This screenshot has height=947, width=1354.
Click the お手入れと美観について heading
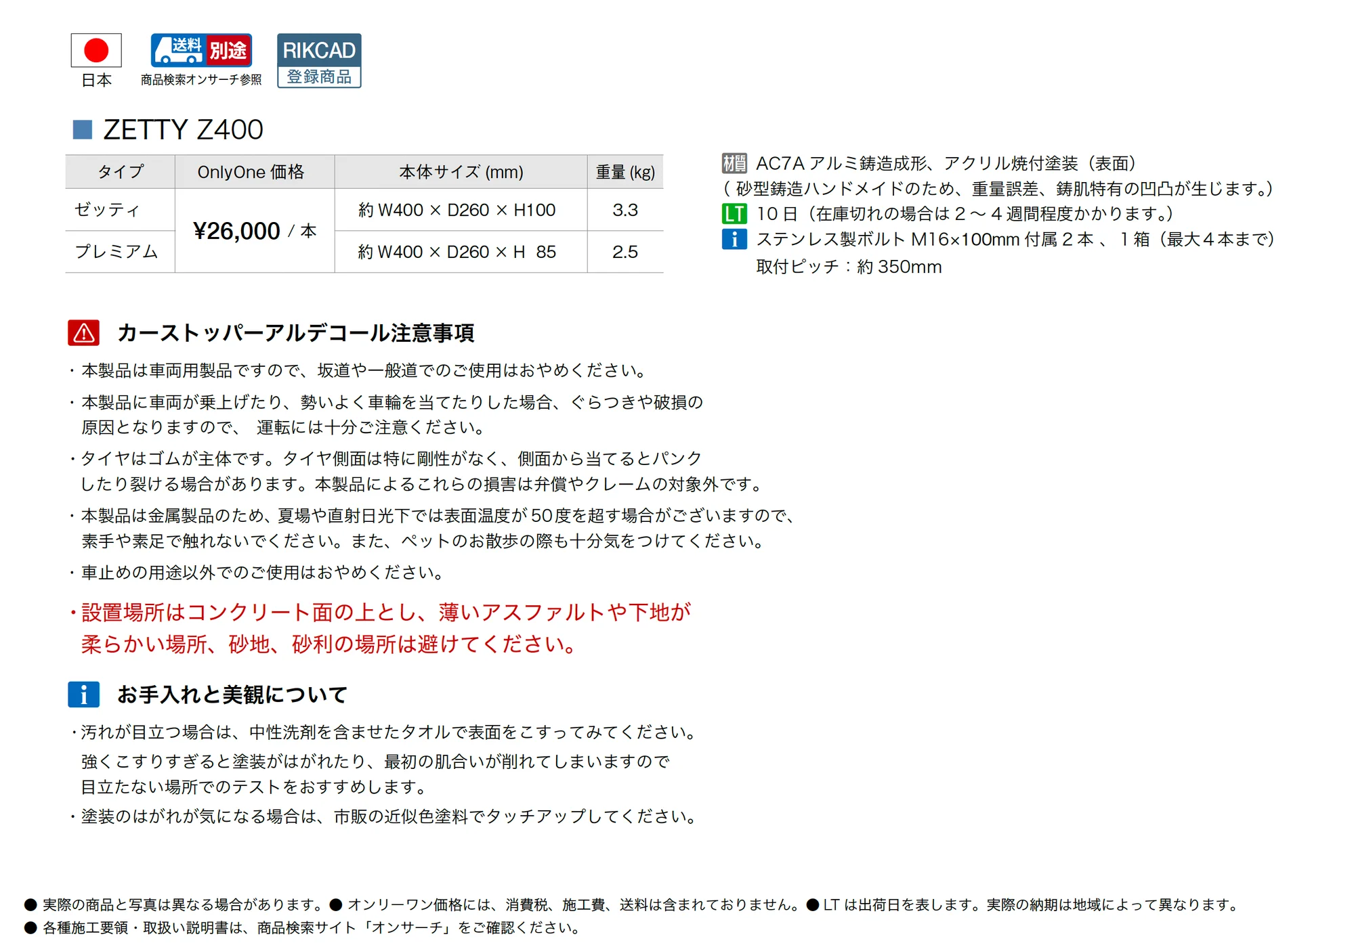point(232,695)
